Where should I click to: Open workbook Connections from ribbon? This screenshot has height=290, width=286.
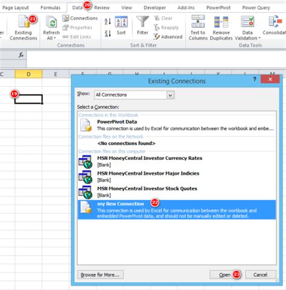point(80,18)
